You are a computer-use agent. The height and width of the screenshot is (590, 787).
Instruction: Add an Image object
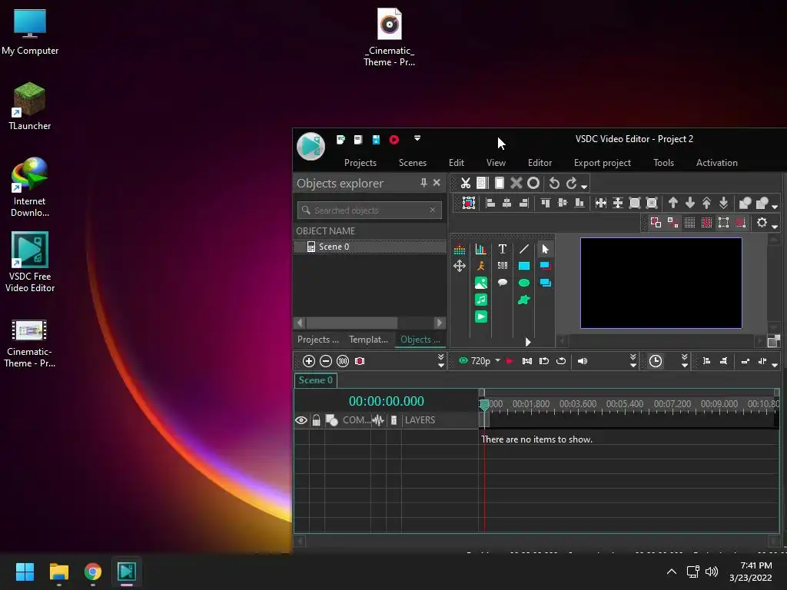[x=481, y=283]
